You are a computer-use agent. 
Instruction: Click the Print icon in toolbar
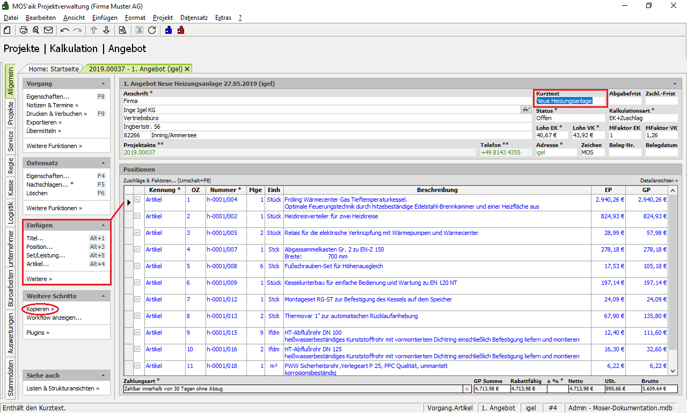coord(24,30)
